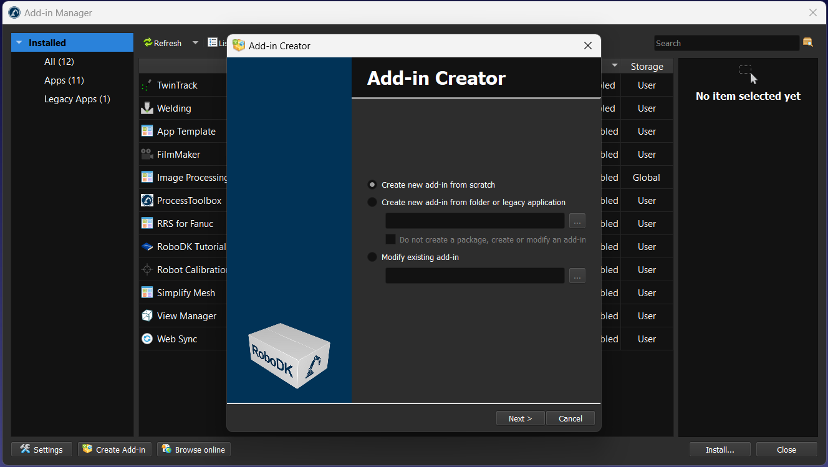Click the Browse online button
828x467 pixels.
coord(194,450)
